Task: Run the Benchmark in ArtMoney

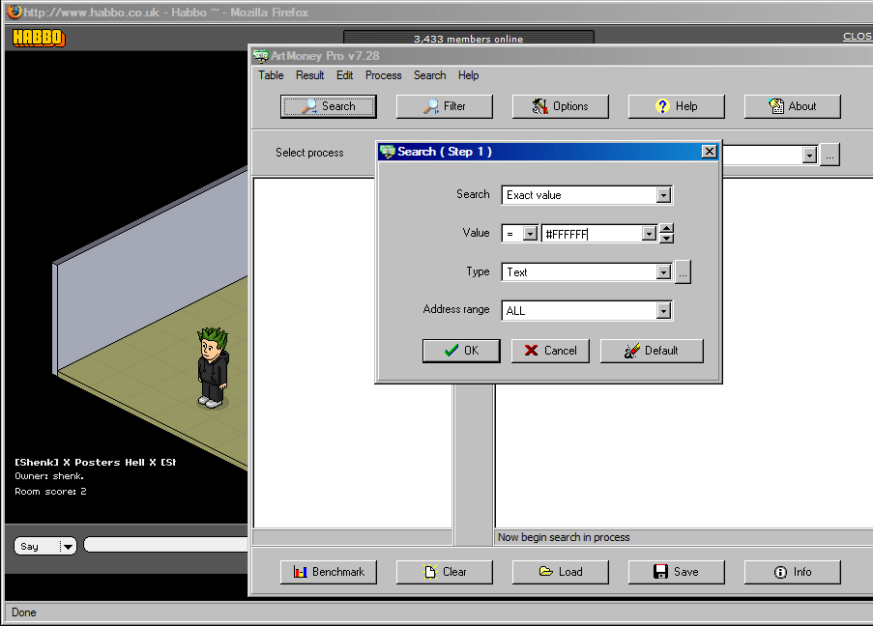Action: point(329,572)
